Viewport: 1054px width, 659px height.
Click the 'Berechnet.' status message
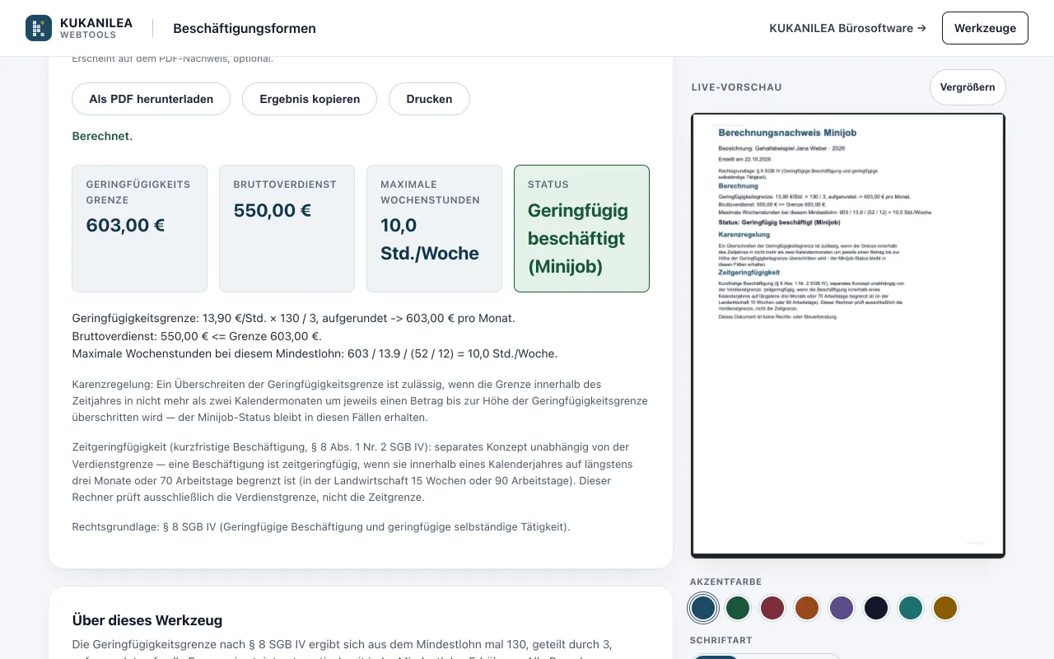102,136
